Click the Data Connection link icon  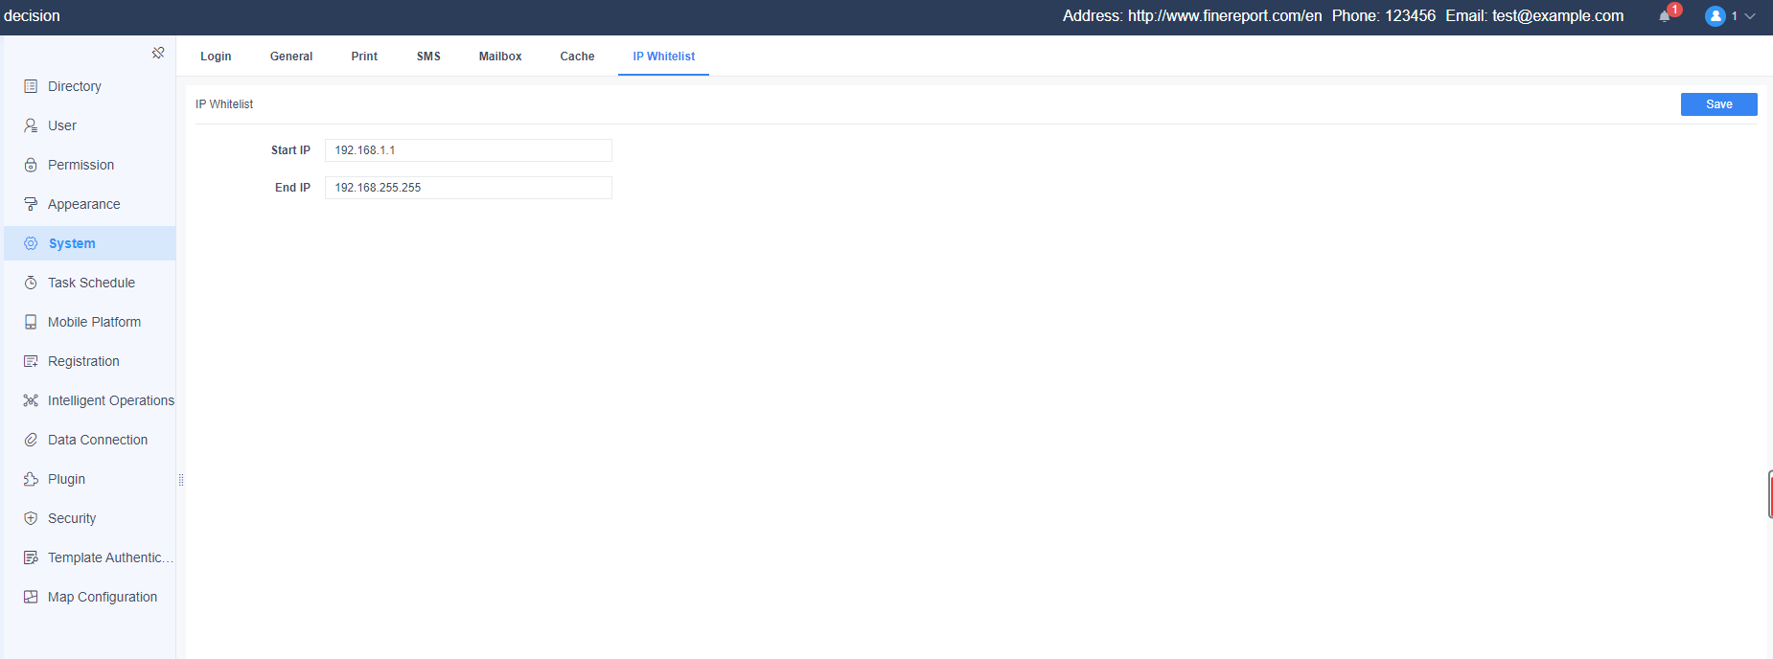(x=31, y=440)
